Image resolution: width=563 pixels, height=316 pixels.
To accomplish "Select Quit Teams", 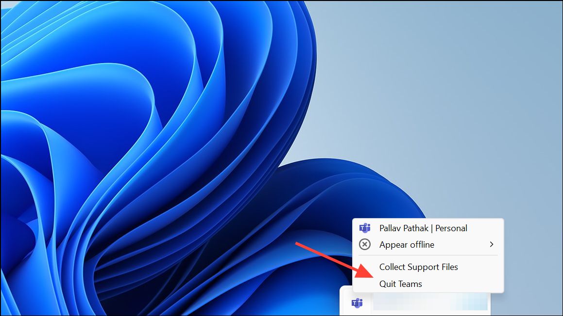I will (x=400, y=284).
